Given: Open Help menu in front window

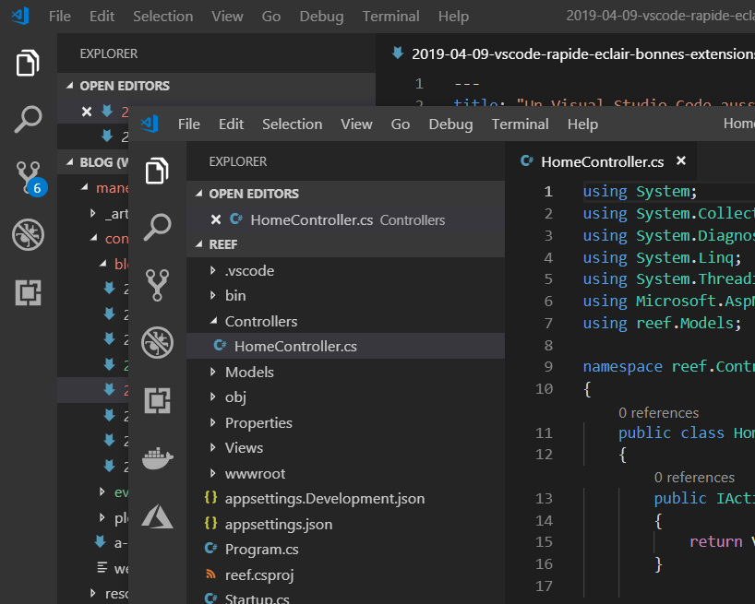Looking at the screenshot, I should (582, 124).
